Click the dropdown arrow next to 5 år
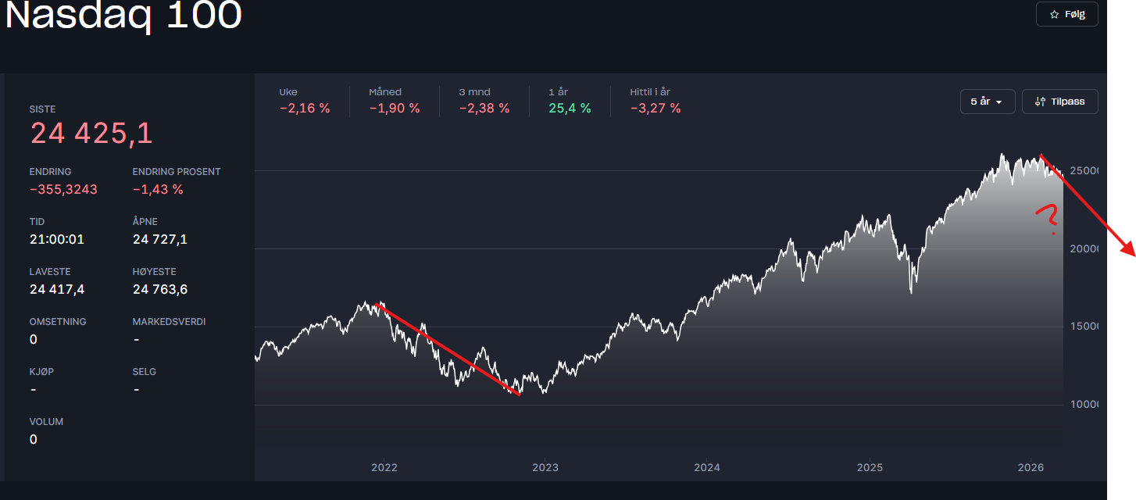1136x500 pixels. coord(999,102)
